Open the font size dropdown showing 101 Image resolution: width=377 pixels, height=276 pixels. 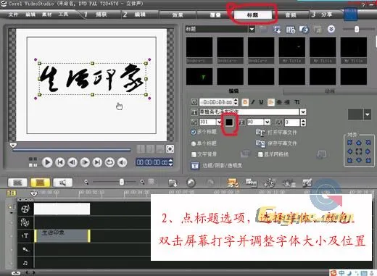[219, 122]
